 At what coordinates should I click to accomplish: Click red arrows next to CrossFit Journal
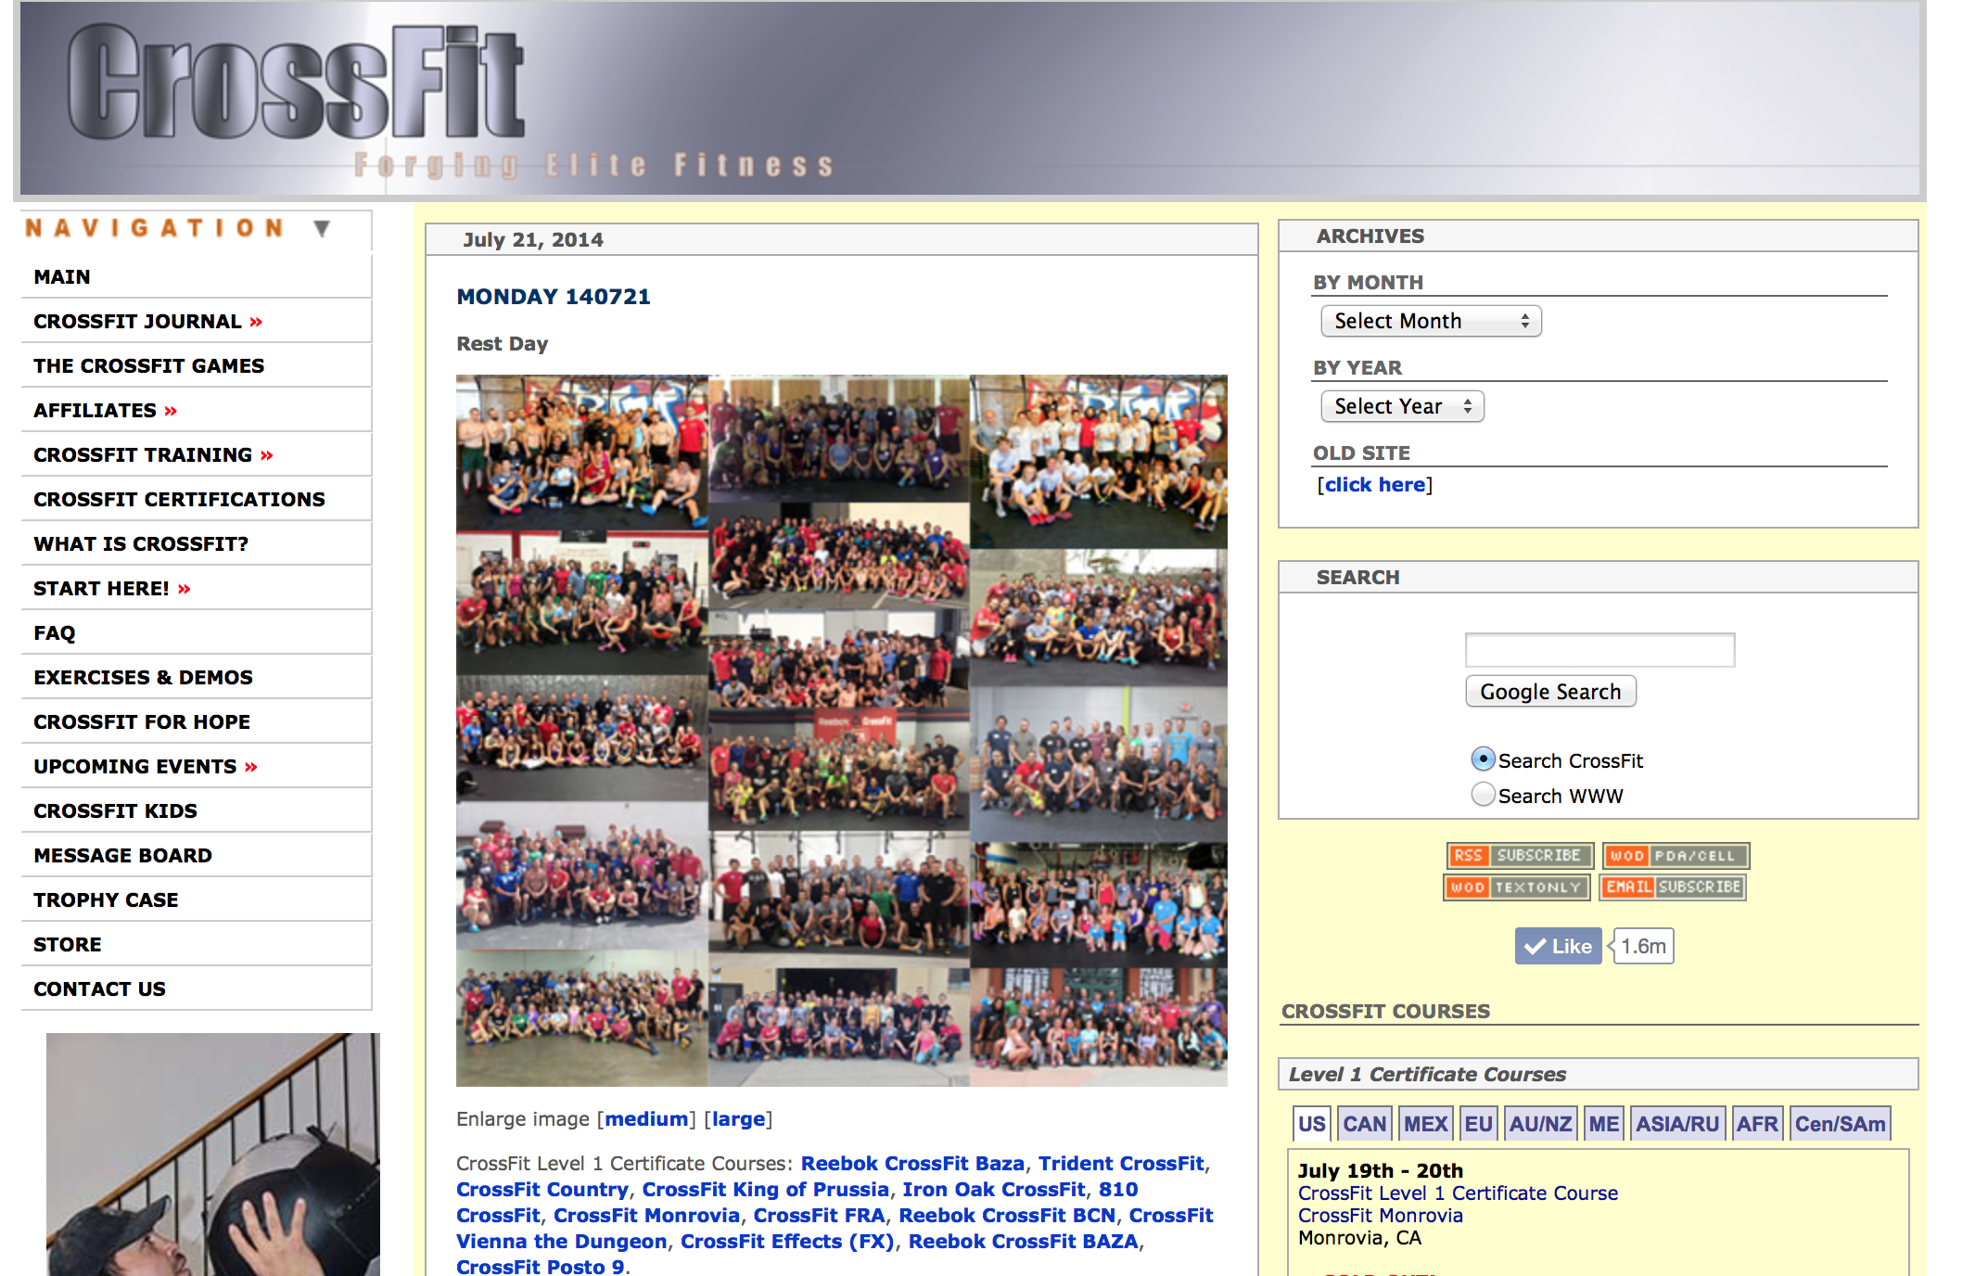(x=256, y=322)
